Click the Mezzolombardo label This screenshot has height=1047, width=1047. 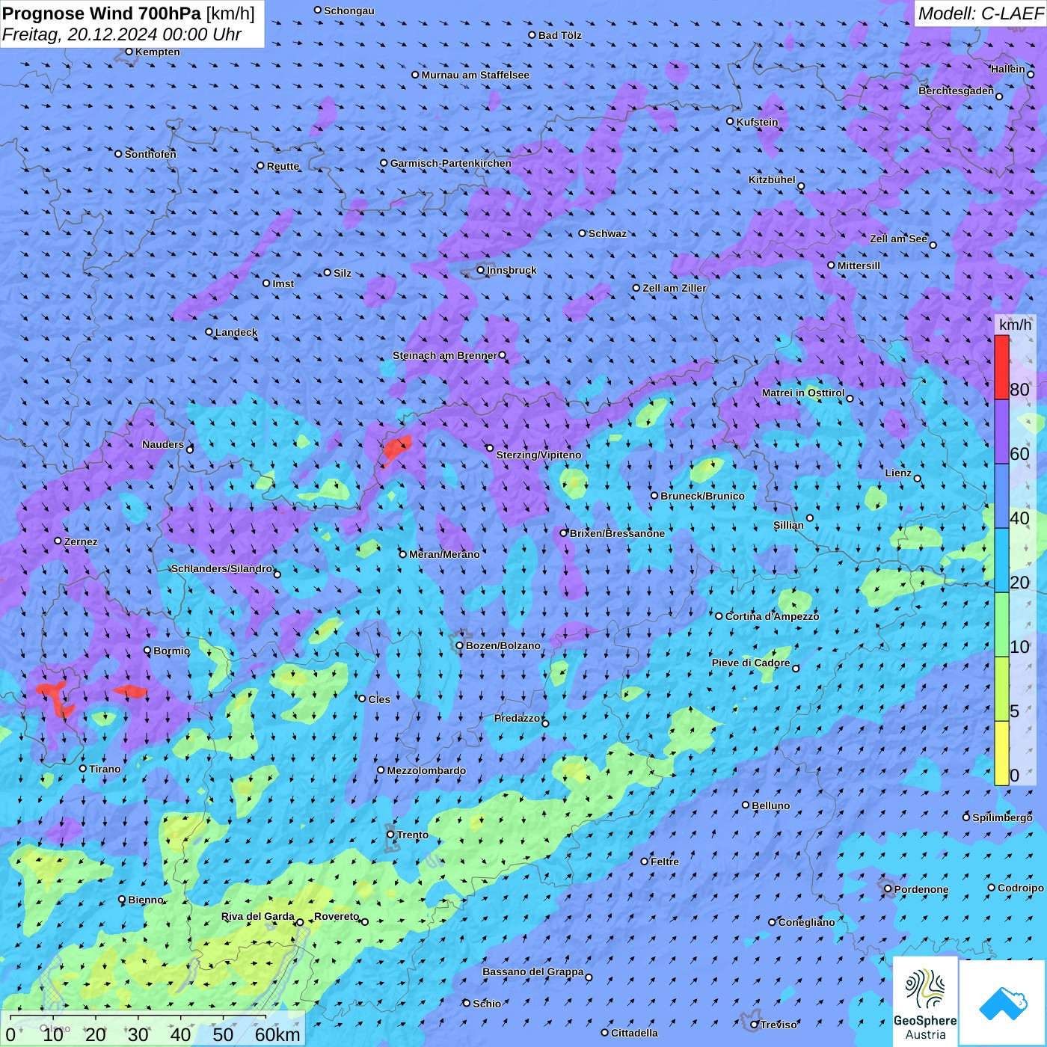click(x=426, y=770)
